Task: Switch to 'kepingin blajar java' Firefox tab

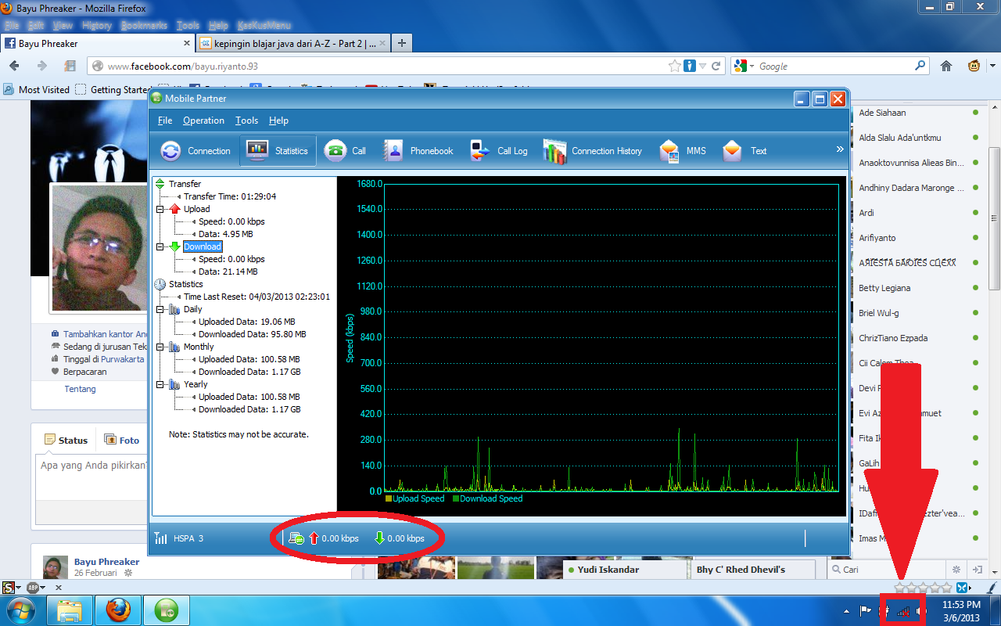Action: pyautogui.click(x=292, y=44)
